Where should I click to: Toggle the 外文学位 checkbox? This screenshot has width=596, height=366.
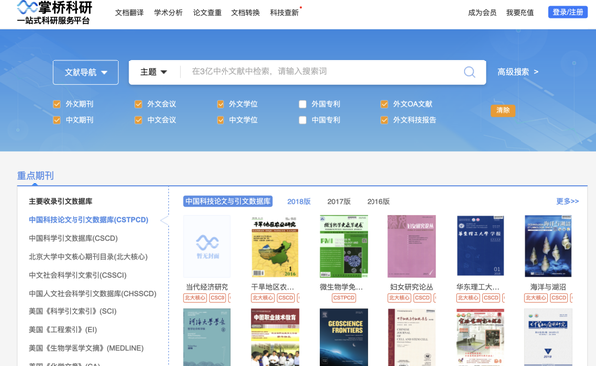click(221, 104)
